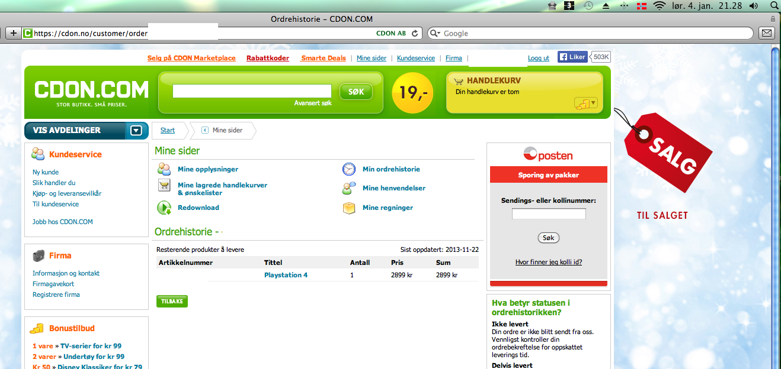Click the Logg ut link
Screen dimensions: 781x369
(539, 58)
